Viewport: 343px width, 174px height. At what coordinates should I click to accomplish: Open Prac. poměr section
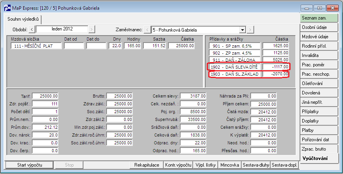click(x=319, y=65)
